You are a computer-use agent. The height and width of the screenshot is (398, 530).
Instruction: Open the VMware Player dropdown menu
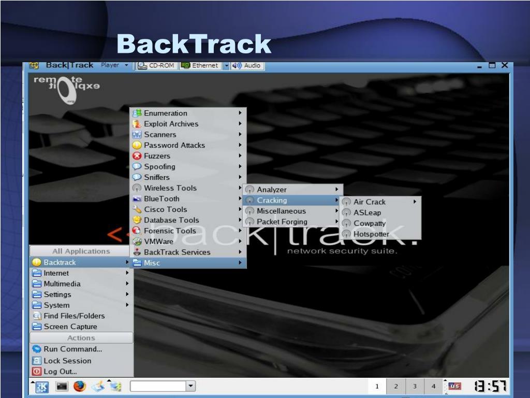[114, 65]
